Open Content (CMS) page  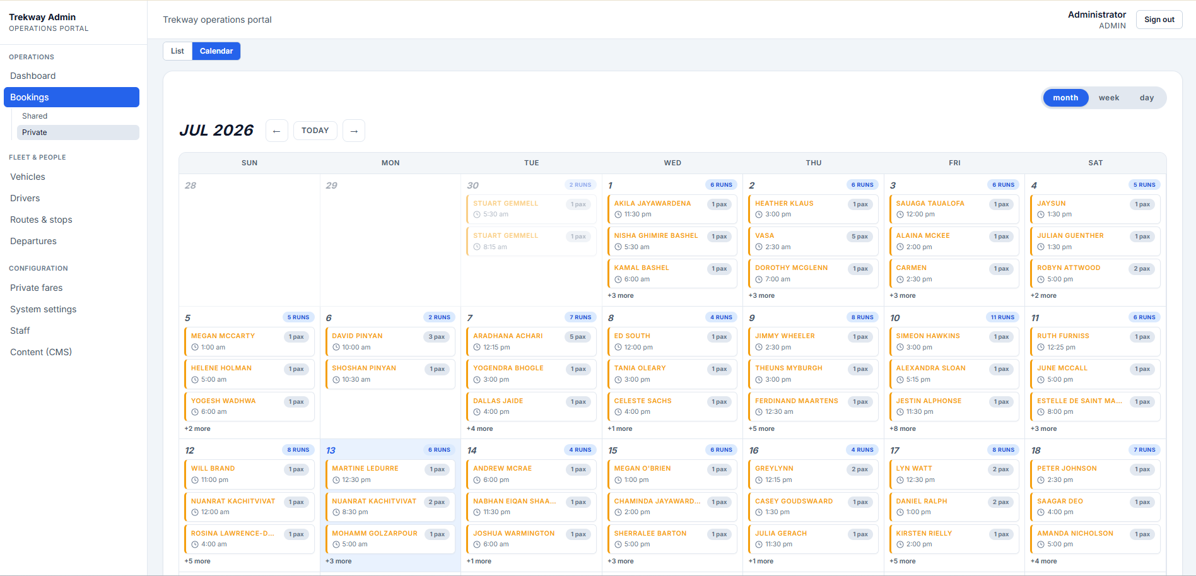(x=71, y=352)
